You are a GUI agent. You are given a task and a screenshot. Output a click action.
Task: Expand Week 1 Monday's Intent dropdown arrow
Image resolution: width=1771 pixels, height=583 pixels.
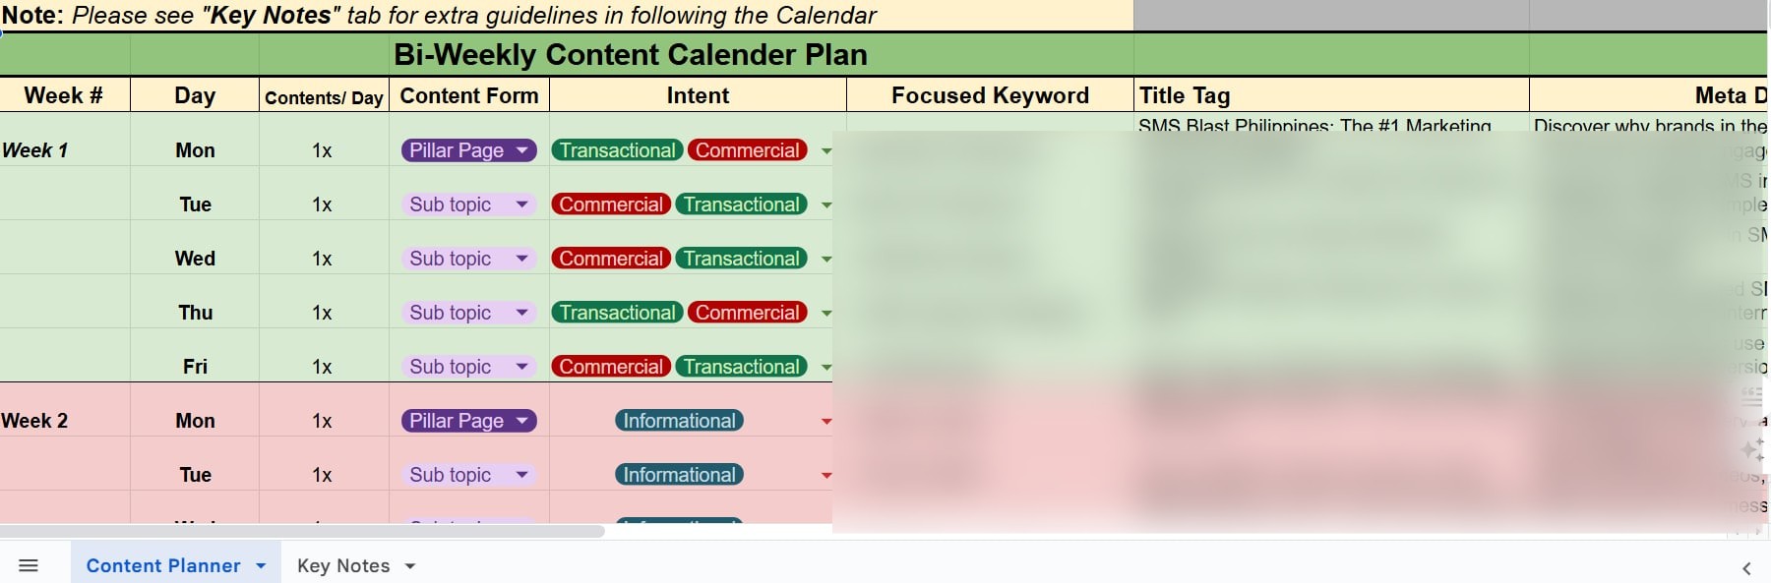826,151
